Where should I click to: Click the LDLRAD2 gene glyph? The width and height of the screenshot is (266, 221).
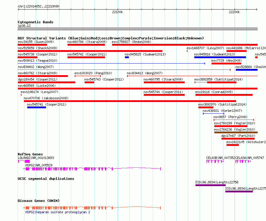[24, 161]
